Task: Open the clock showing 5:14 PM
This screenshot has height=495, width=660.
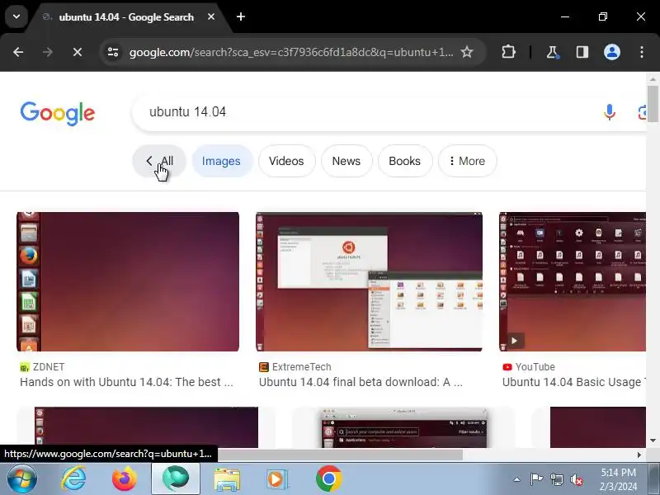Action: pos(618,479)
